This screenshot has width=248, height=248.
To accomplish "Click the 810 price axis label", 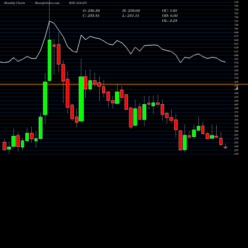I will (236, 2).
